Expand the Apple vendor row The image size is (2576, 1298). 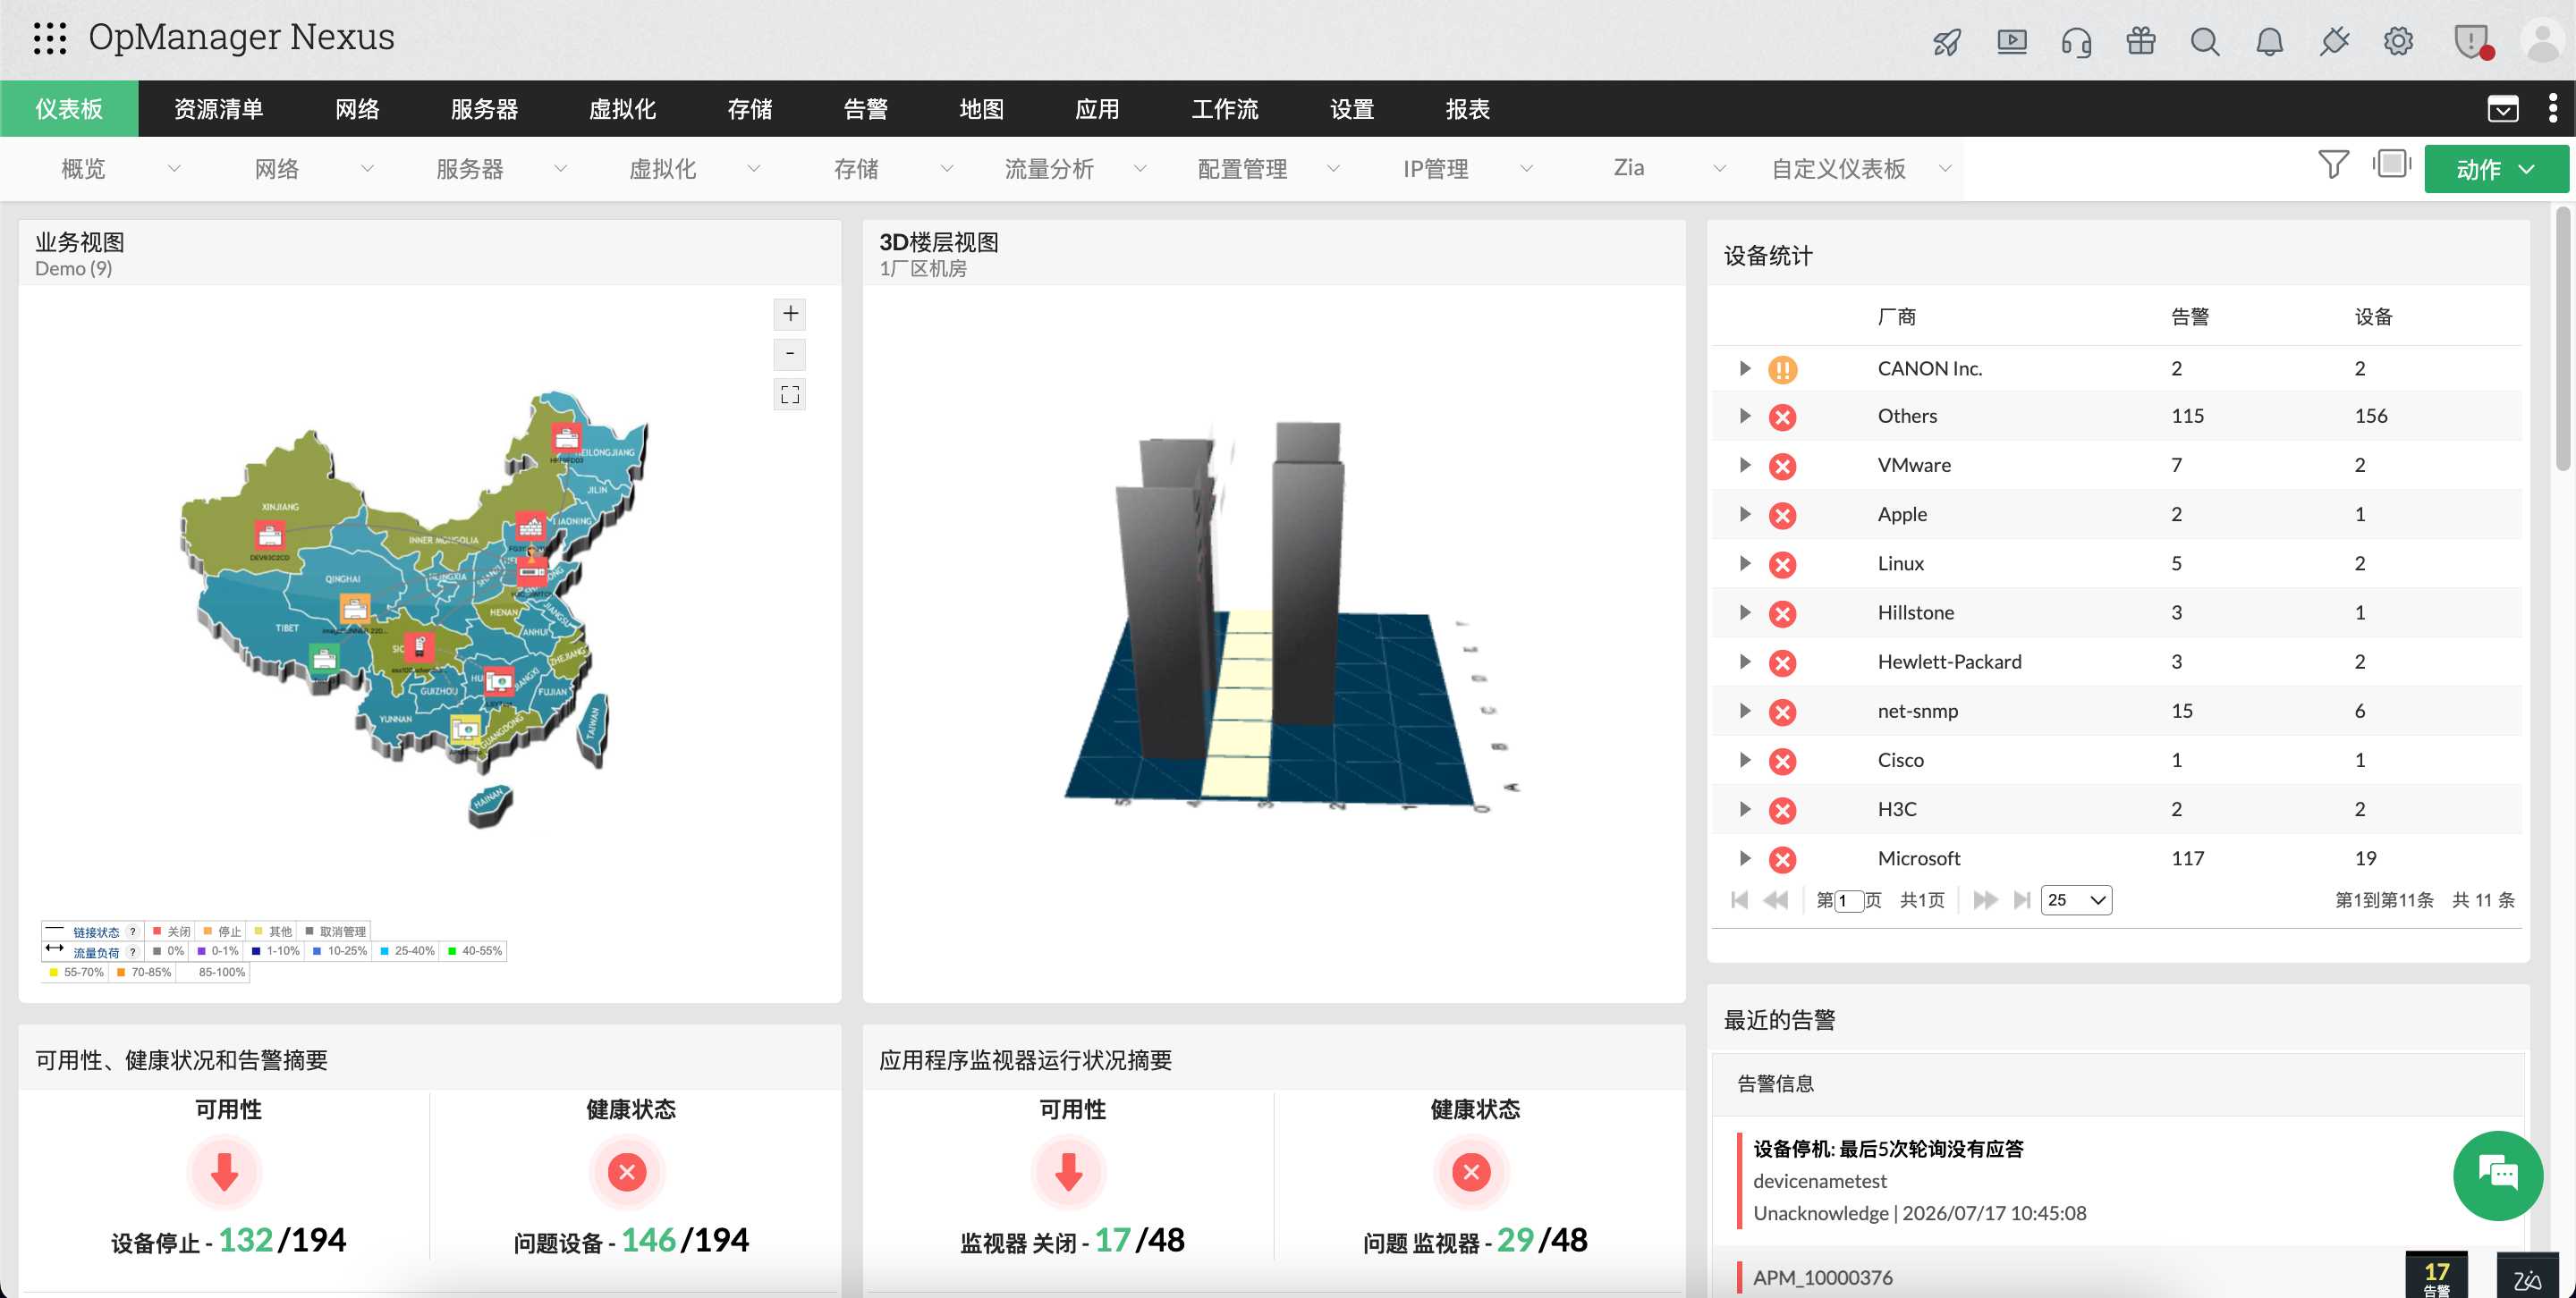tap(1745, 514)
